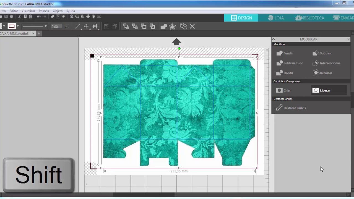Click the Cut scissors icon
Image resolution: width=354 pixels, height=199 pixels.
pos(20,17)
